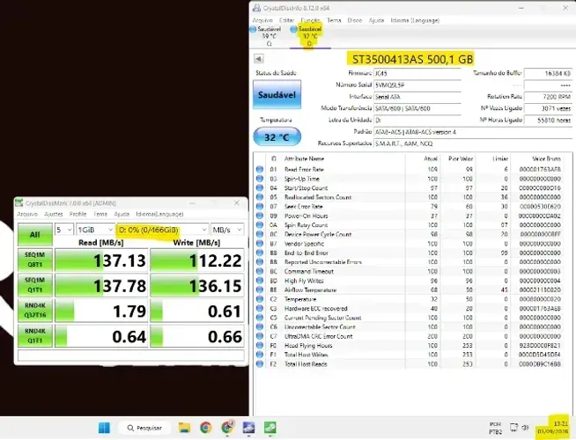Click status circle of Total Host Reads row

(260, 364)
